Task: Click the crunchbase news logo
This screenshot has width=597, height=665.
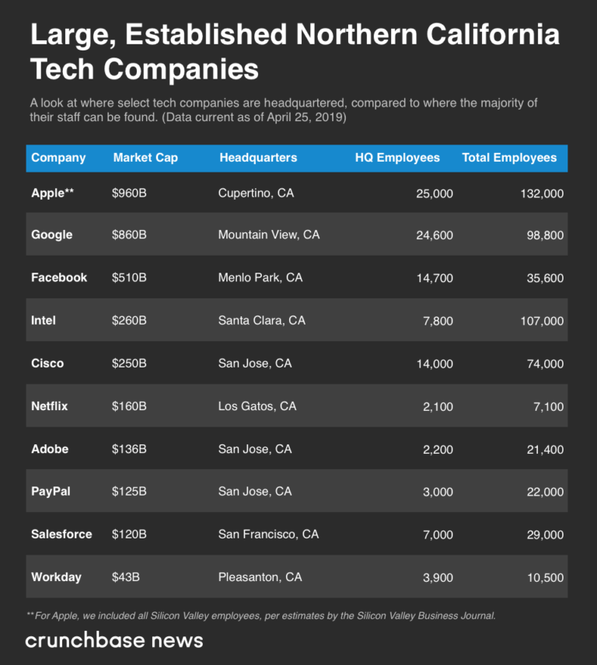Action: [114, 641]
